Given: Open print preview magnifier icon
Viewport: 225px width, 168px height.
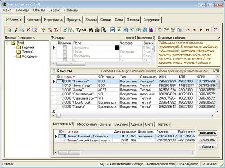Looking at the screenshot, I should [103, 30].
